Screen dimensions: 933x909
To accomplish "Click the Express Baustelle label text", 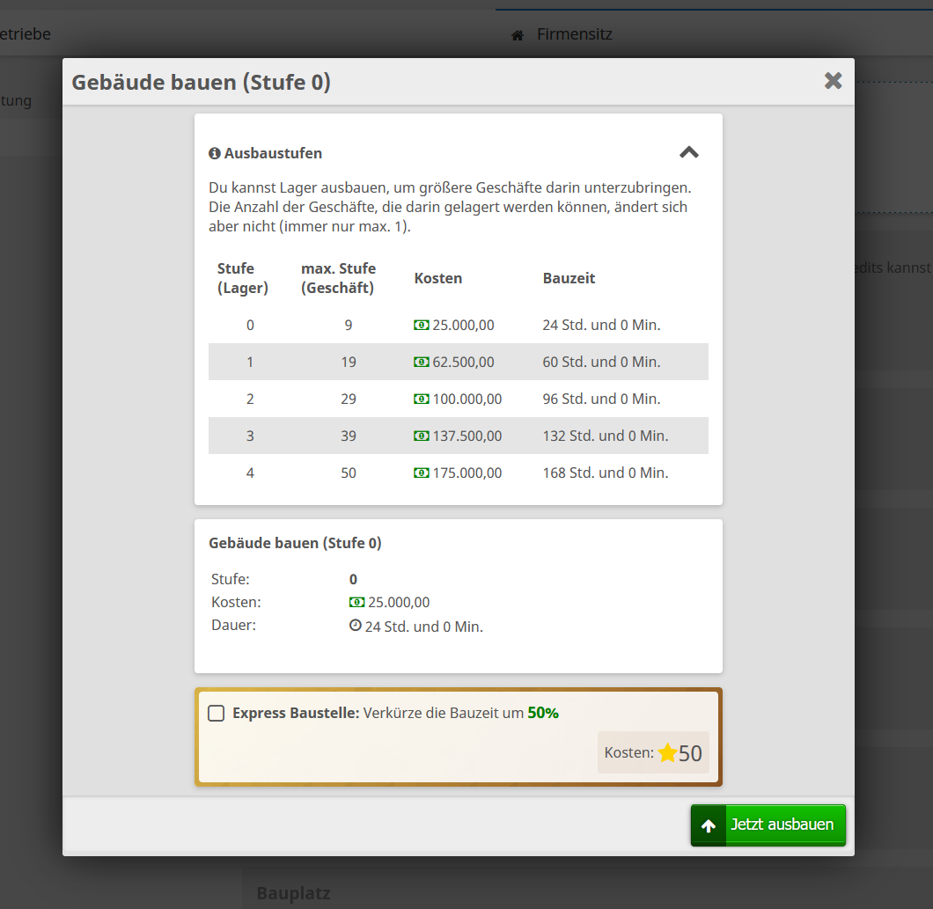I will coord(296,713).
